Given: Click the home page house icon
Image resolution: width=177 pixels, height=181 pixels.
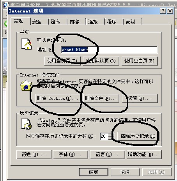Looking at the screenshot, I should click(x=27, y=44).
